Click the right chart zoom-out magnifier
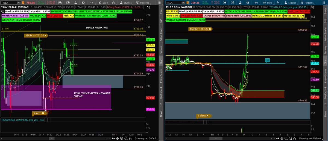This screenshot has width=328, height=141. 290,139
